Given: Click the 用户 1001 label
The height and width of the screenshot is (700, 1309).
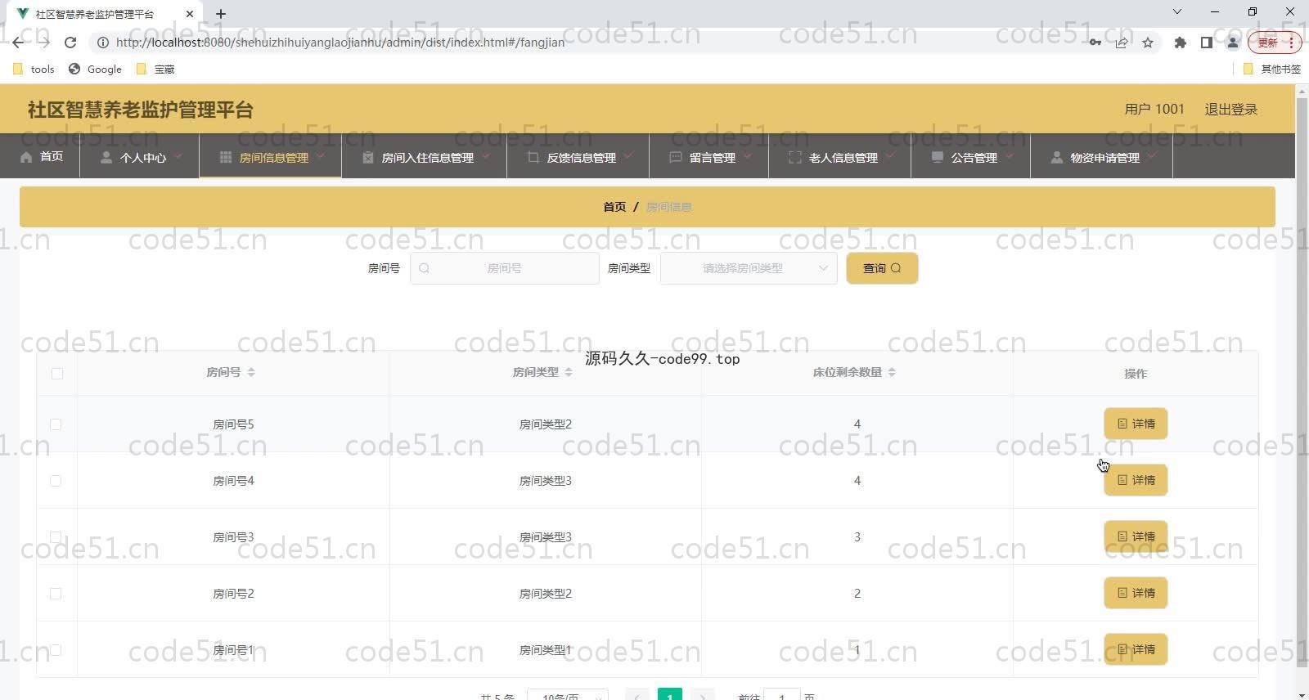Looking at the screenshot, I should [1154, 109].
